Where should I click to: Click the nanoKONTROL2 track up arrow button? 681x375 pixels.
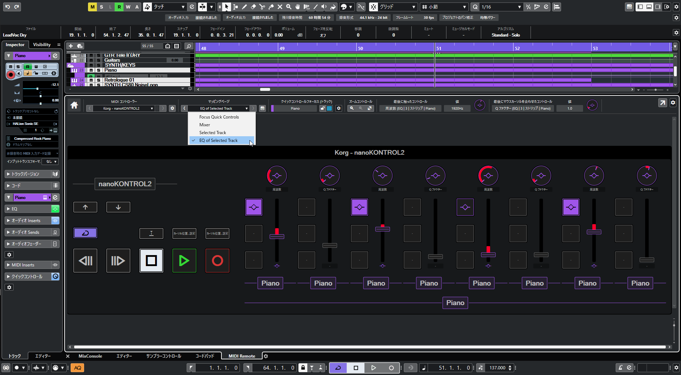point(85,207)
